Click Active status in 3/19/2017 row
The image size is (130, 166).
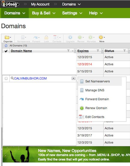[109, 135]
